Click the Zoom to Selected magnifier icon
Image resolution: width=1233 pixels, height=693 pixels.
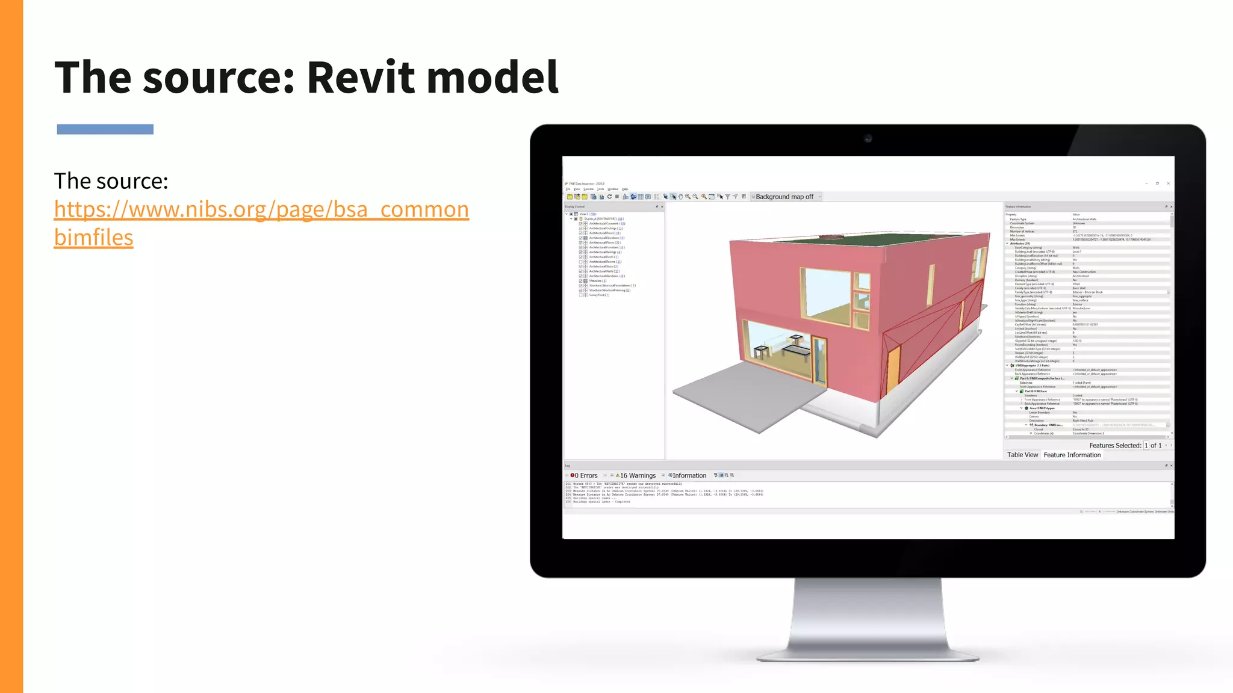click(x=704, y=197)
